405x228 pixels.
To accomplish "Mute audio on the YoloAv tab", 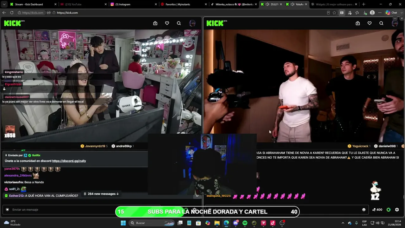I will point(292,4).
